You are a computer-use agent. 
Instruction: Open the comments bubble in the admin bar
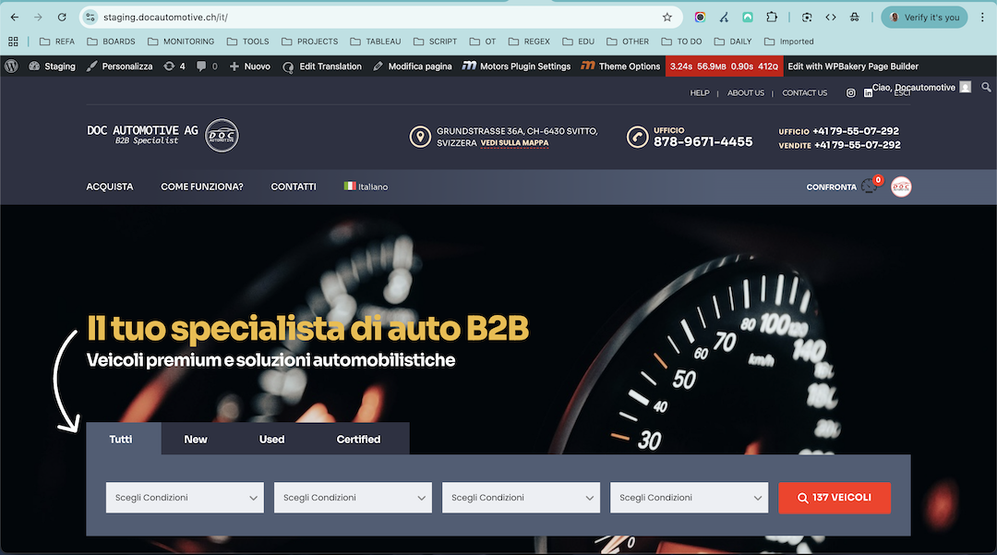pos(207,66)
